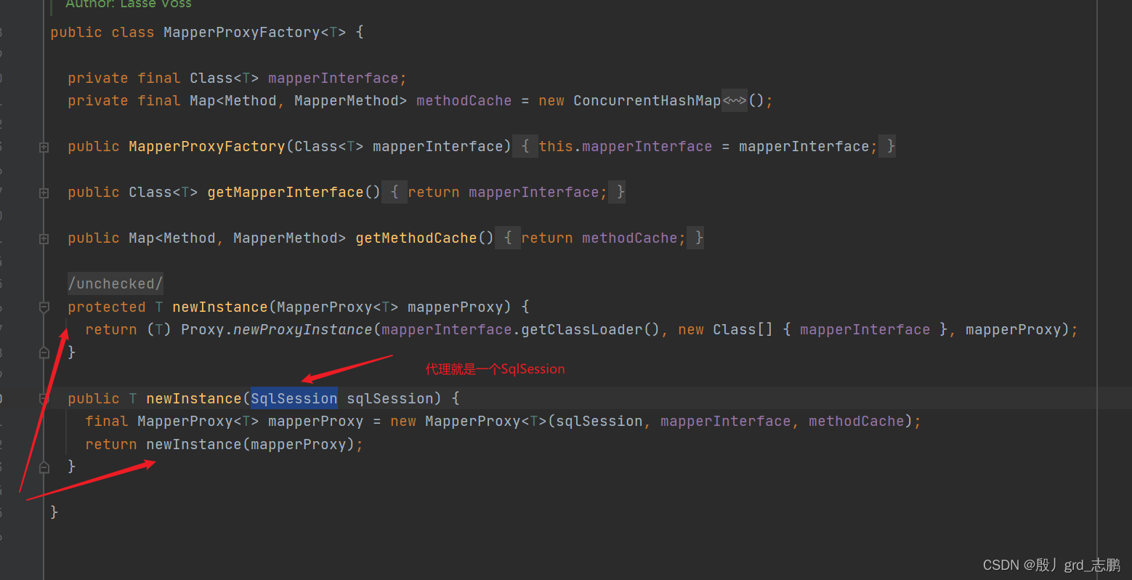This screenshot has height=580, width=1132.
Task: Click newProxyInstance method call
Action: point(303,329)
